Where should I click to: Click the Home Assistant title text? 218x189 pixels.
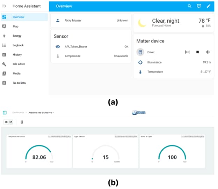pyautogui.click(x=27, y=6)
